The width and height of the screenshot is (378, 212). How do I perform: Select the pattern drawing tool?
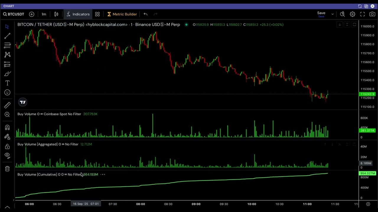point(7,54)
